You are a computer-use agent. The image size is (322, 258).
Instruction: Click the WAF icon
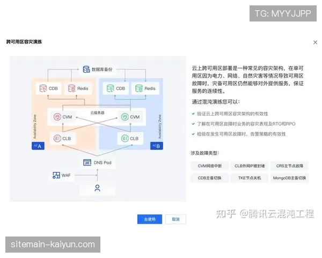[x=56, y=175]
